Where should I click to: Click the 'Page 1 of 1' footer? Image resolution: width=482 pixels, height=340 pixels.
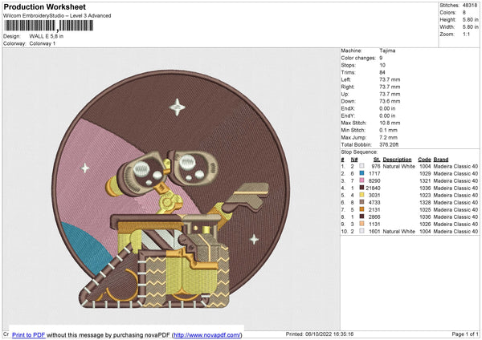click(x=465, y=334)
